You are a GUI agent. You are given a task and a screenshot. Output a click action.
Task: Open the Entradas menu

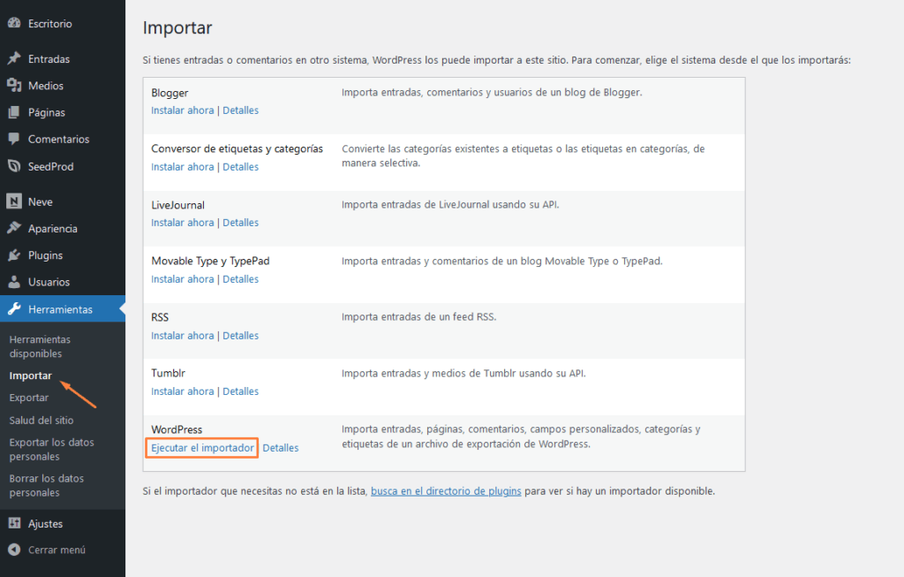49,59
